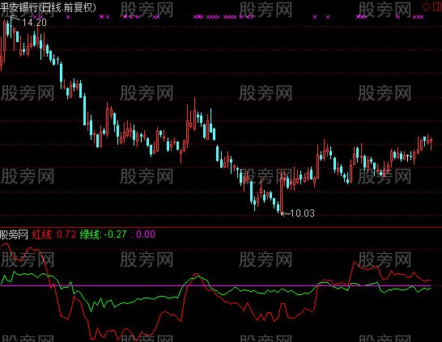This screenshot has height=342, width=442.
Task: Click the purple 0.00 indicator value
Action: [146, 234]
